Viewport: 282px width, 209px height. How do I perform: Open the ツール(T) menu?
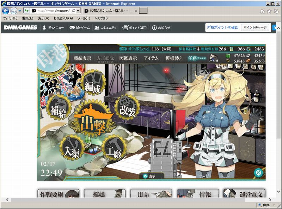[x=84, y=18]
